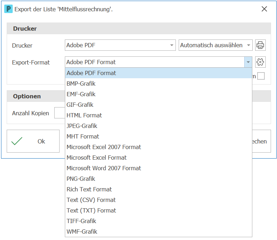Click the partially hidden cancel button
The height and width of the screenshot is (240, 277).
pos(261,141)
